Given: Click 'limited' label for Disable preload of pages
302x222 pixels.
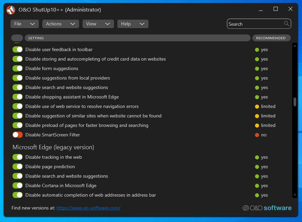Looking at the screenshot, I should (x=268, y=126).
